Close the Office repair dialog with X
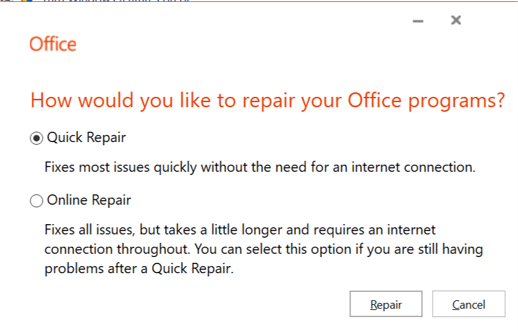Viewport: 518px width, 330px height. tap(456, 20)
